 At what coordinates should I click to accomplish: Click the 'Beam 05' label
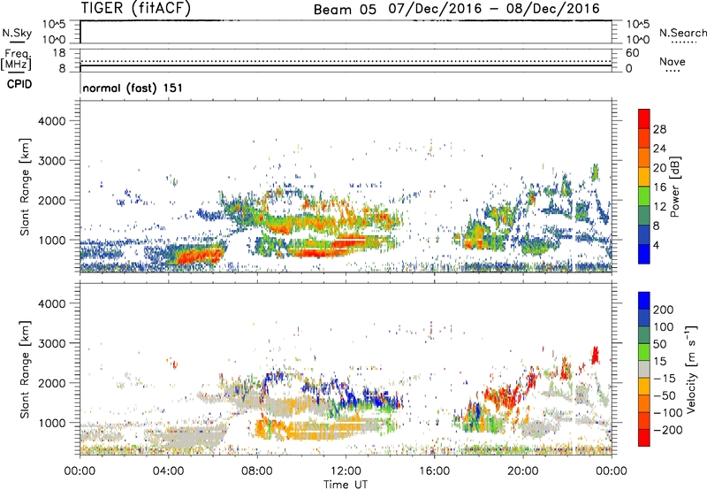[x=345, y=9]
